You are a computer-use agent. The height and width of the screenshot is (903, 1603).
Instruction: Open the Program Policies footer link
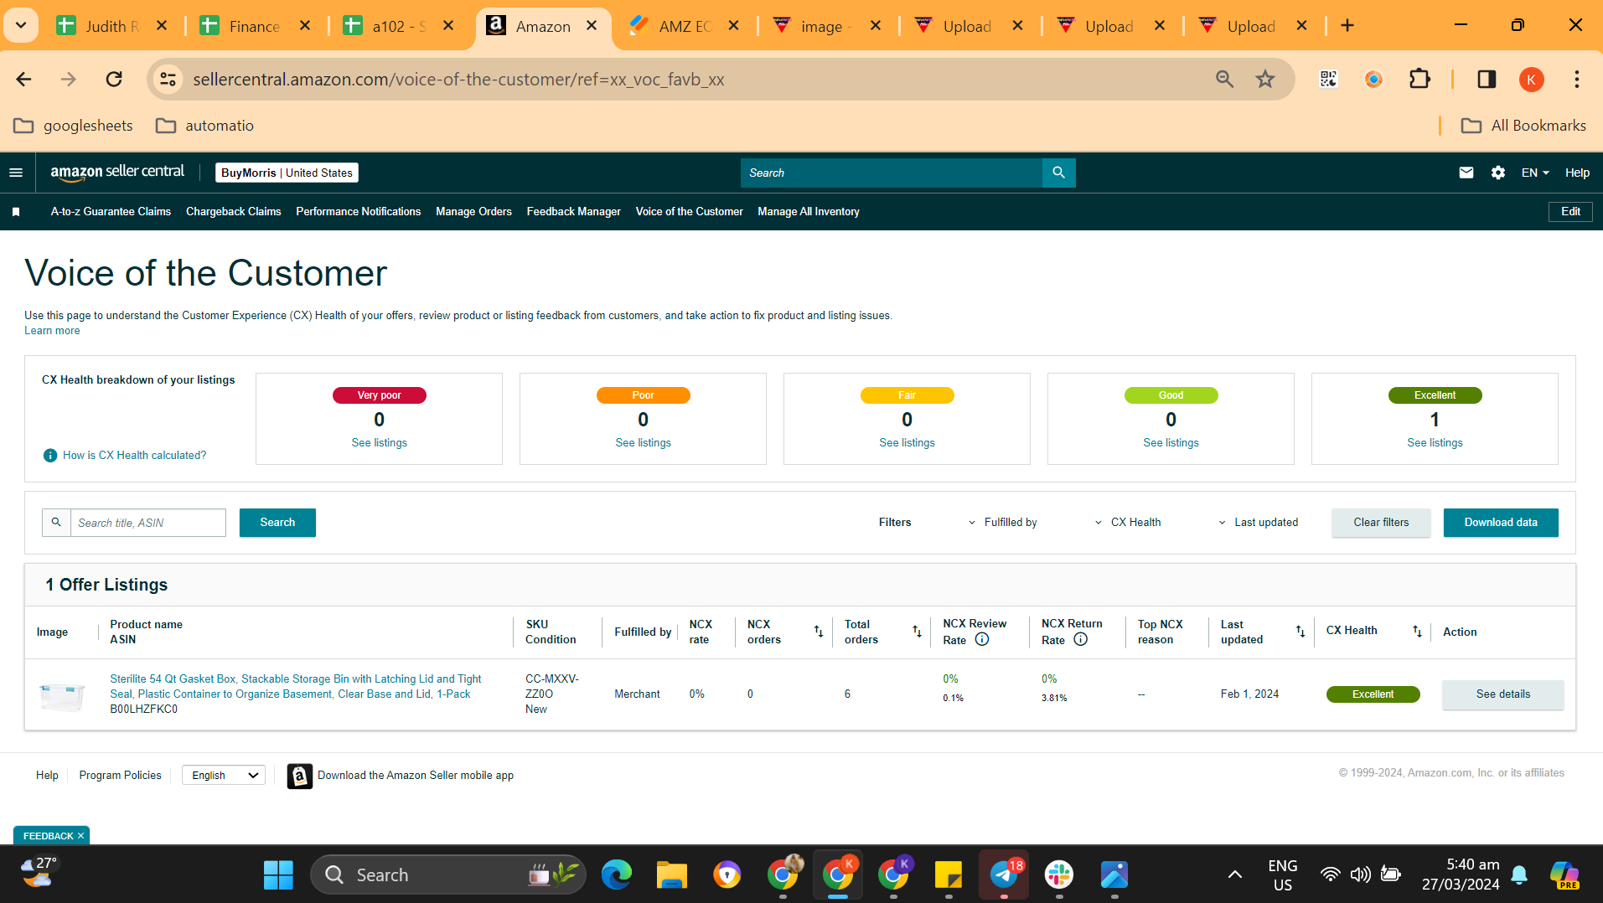point(120,776)
